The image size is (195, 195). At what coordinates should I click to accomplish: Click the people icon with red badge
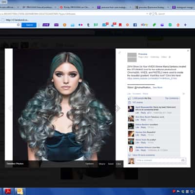pos(114,25)
